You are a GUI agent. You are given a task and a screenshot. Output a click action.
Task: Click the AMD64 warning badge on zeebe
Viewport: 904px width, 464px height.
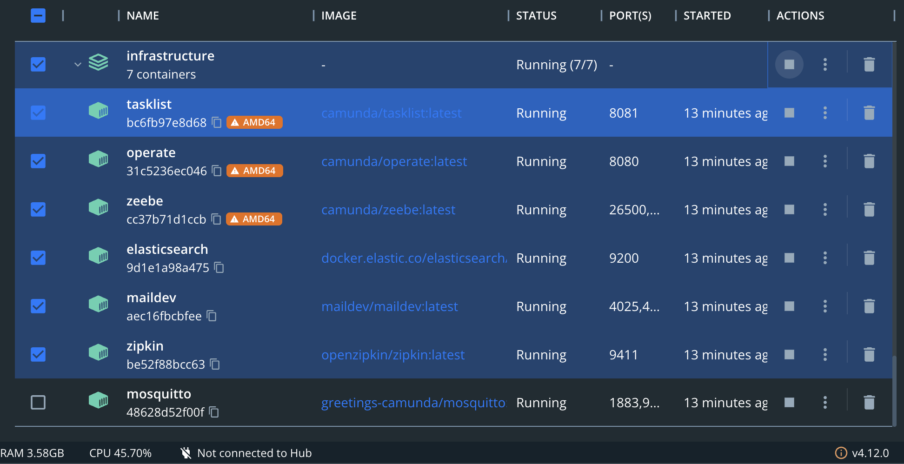pyautogui.click(x=254, y=219)
